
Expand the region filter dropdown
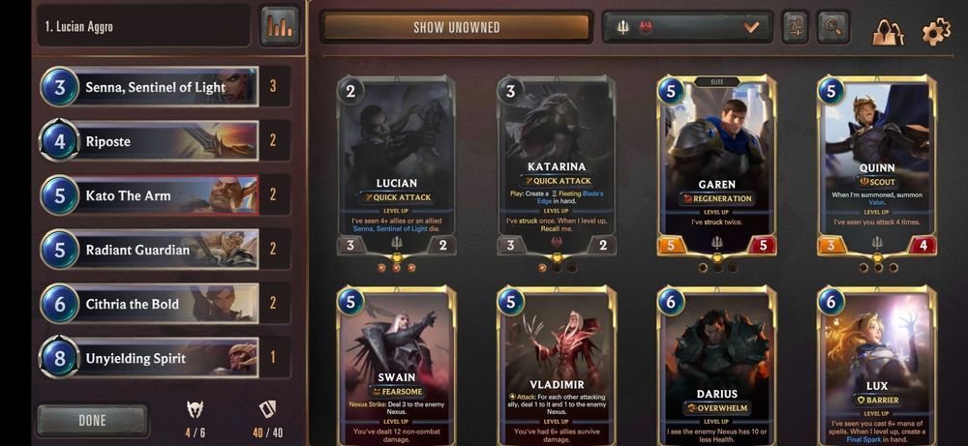pyautogui.click(x=687, y=27)
